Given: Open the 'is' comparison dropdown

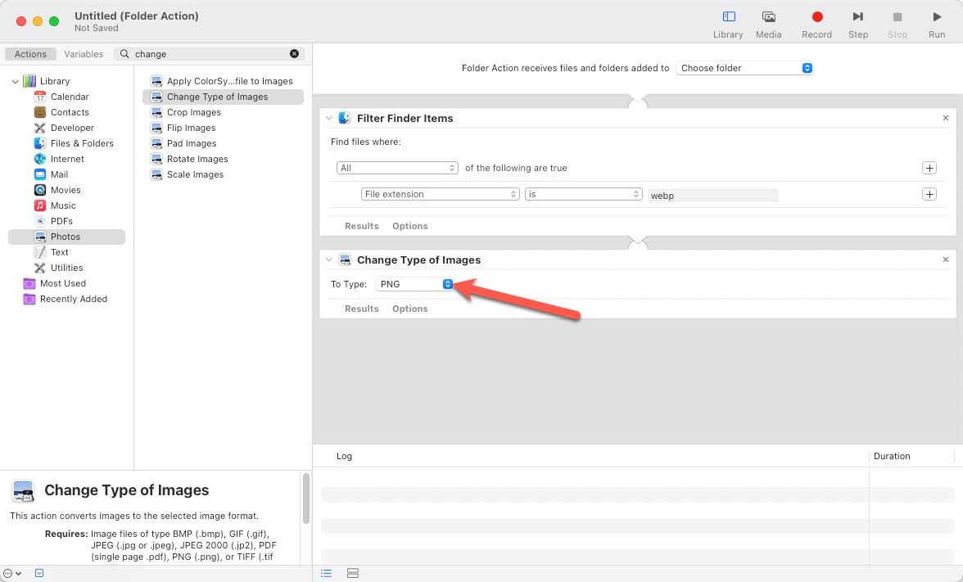Looking at the screenshot, I should coord(583,194).
